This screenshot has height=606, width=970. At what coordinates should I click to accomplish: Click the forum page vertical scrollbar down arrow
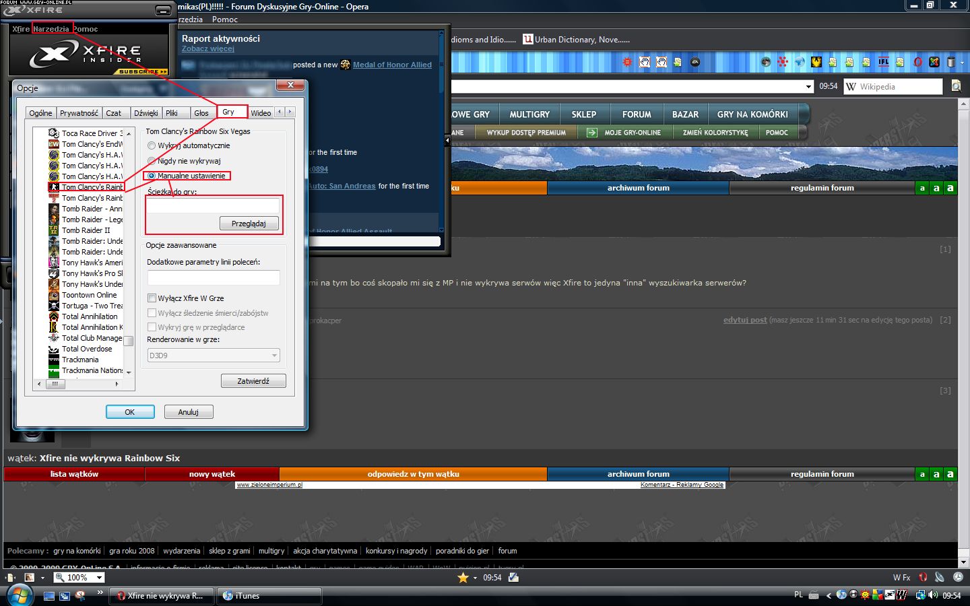[x=963, y=562]
